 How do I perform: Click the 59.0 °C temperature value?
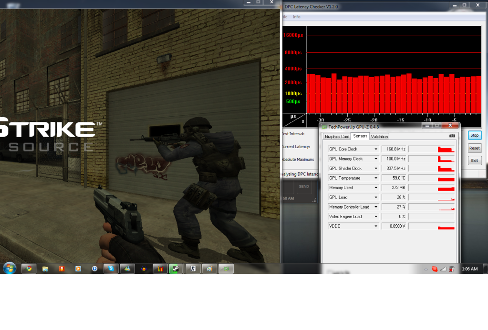point(394,178)
